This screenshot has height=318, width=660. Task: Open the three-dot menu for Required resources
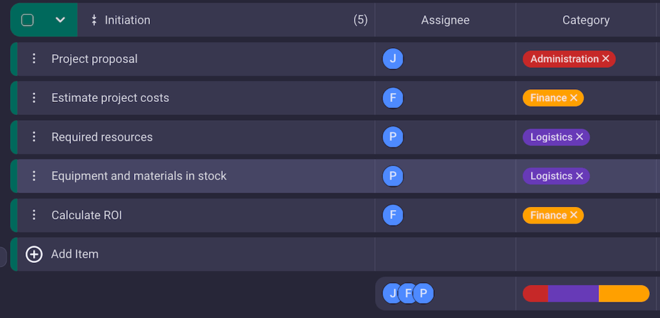click(x=34, y=137)
